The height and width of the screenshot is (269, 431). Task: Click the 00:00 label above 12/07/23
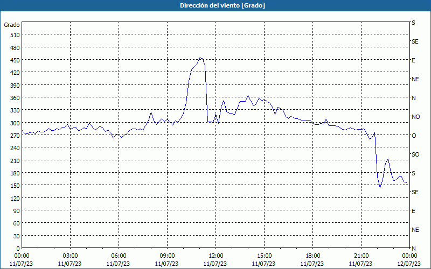coord(409,256)
